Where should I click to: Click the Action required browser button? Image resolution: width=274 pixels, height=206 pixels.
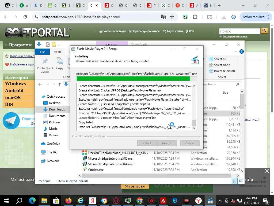tap(253, 17)
